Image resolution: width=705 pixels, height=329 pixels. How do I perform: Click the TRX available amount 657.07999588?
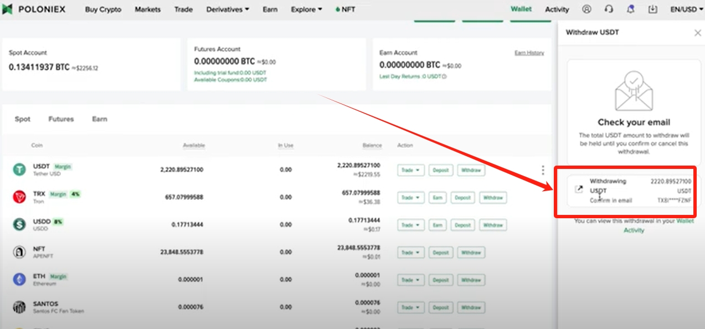[x=184, y=197]
